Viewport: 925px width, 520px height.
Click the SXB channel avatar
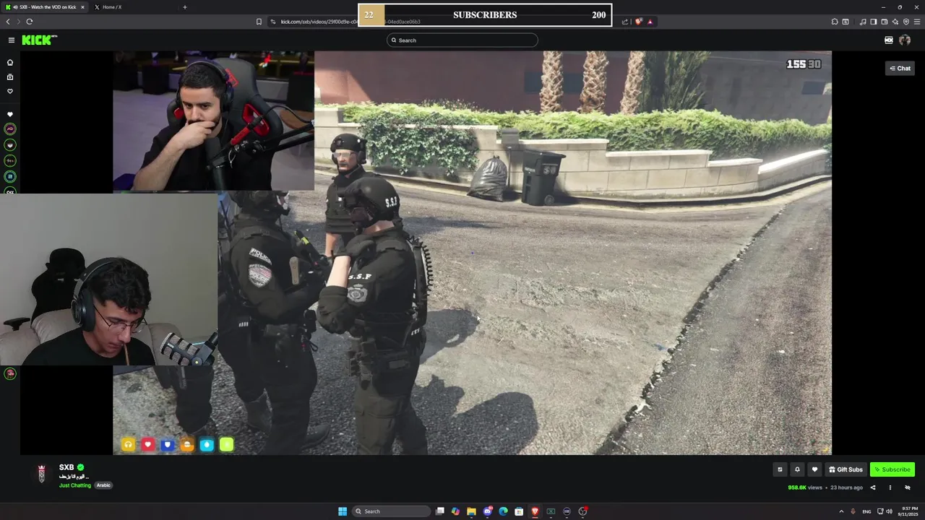(x=41, y=474)
